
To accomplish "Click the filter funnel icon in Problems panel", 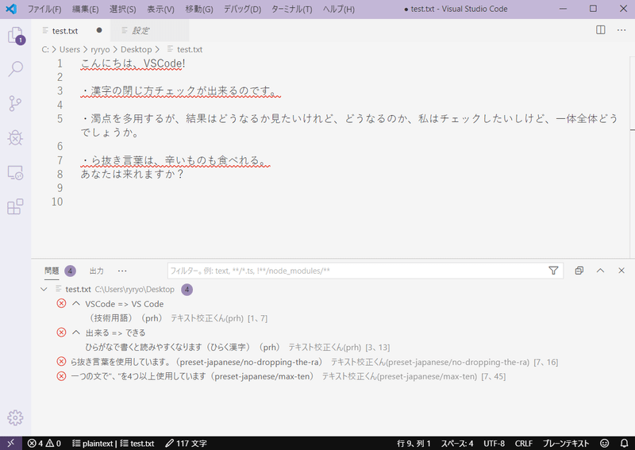I will tap(553, 271).
